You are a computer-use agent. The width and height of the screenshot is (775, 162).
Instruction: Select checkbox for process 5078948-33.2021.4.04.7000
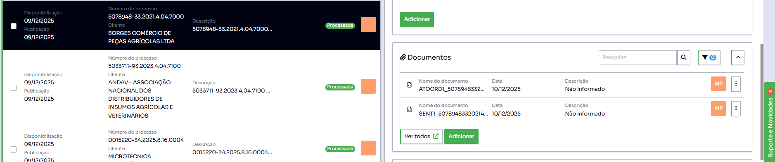coord(14,26)
